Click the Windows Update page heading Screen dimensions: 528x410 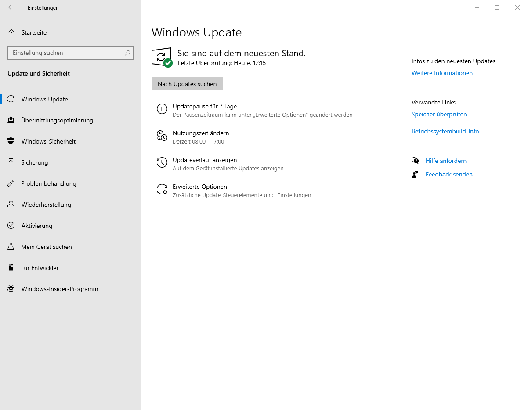point(196,32)
